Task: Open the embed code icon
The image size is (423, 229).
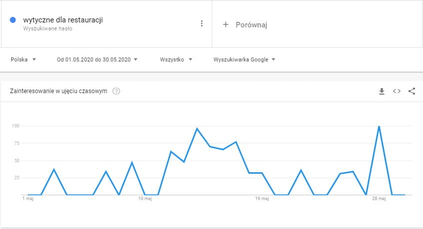Action: click(397, 91)
